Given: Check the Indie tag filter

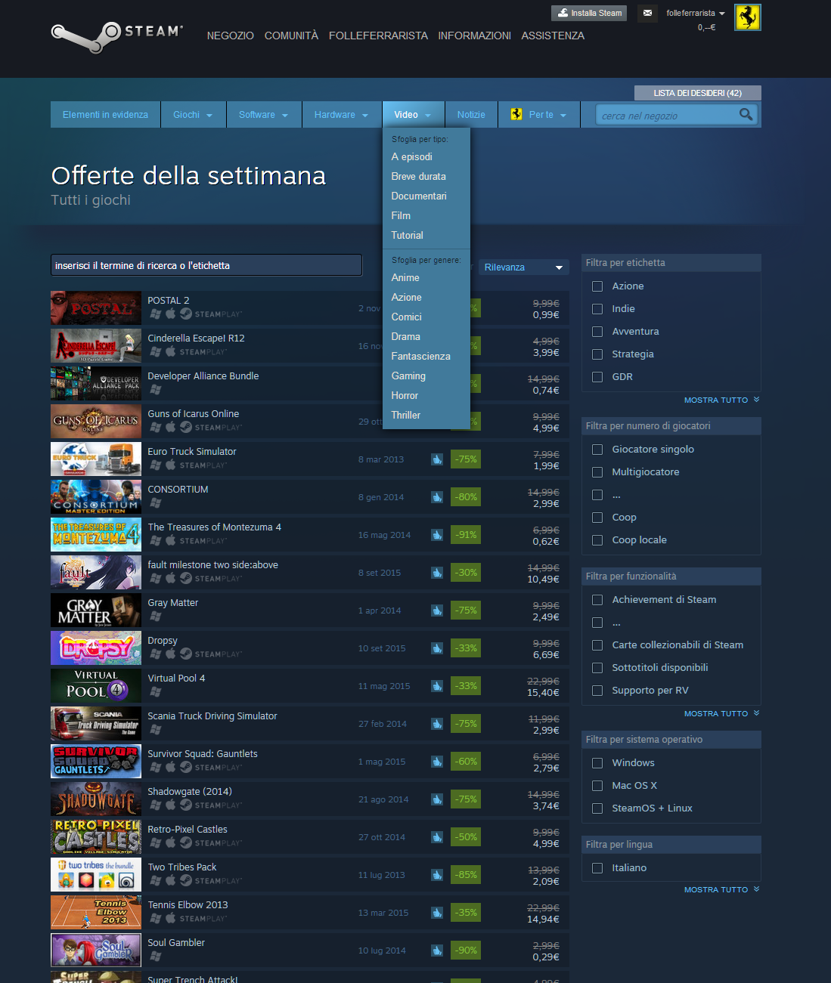Looking at the screenshot, I should click(597, 309).
